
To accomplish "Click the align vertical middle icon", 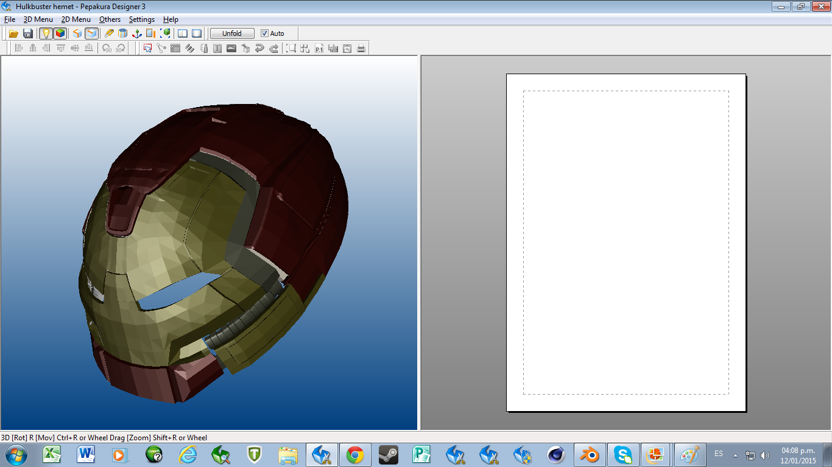I will pyautogui.click(x=75, y=48).
